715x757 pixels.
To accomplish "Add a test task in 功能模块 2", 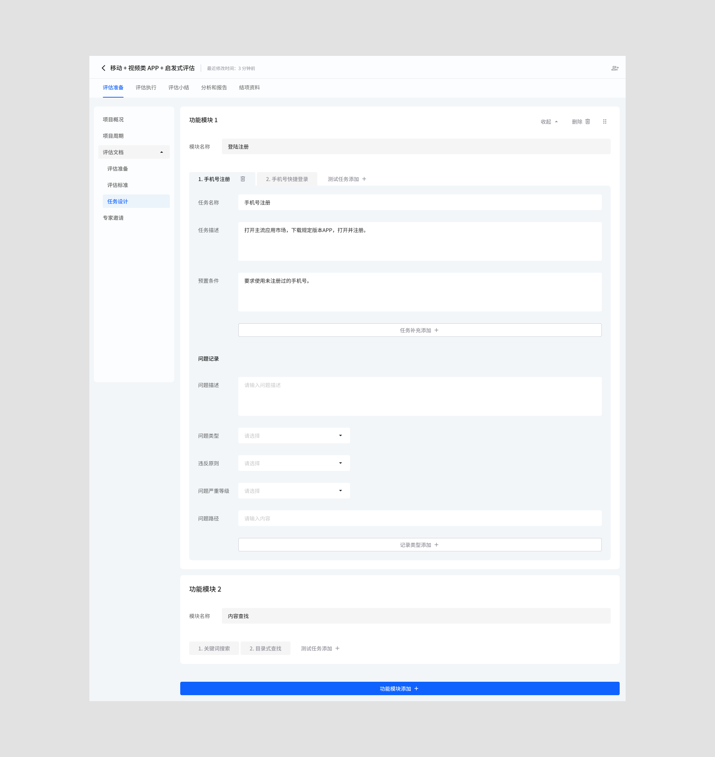I will coord(320,648).
